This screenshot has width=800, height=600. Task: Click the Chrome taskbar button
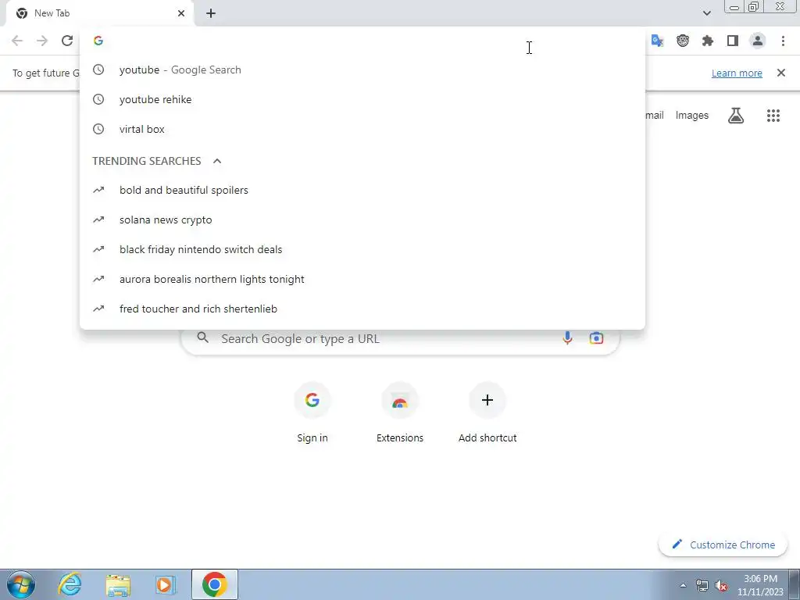point(215,584)
